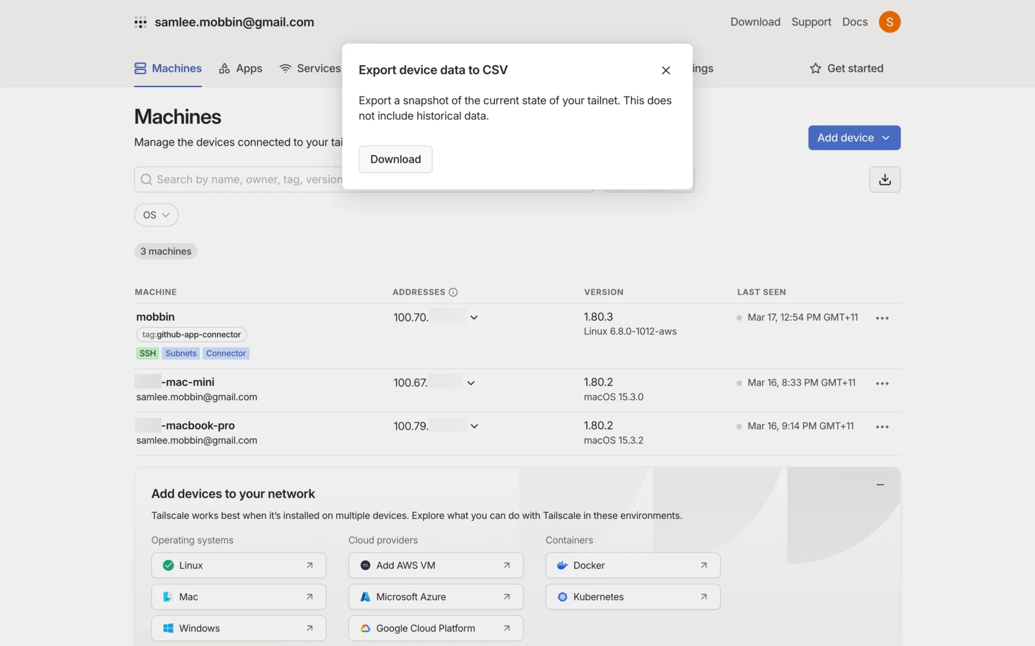Open the three-dot menu for mac-mini machine

(x=882, y=383)
